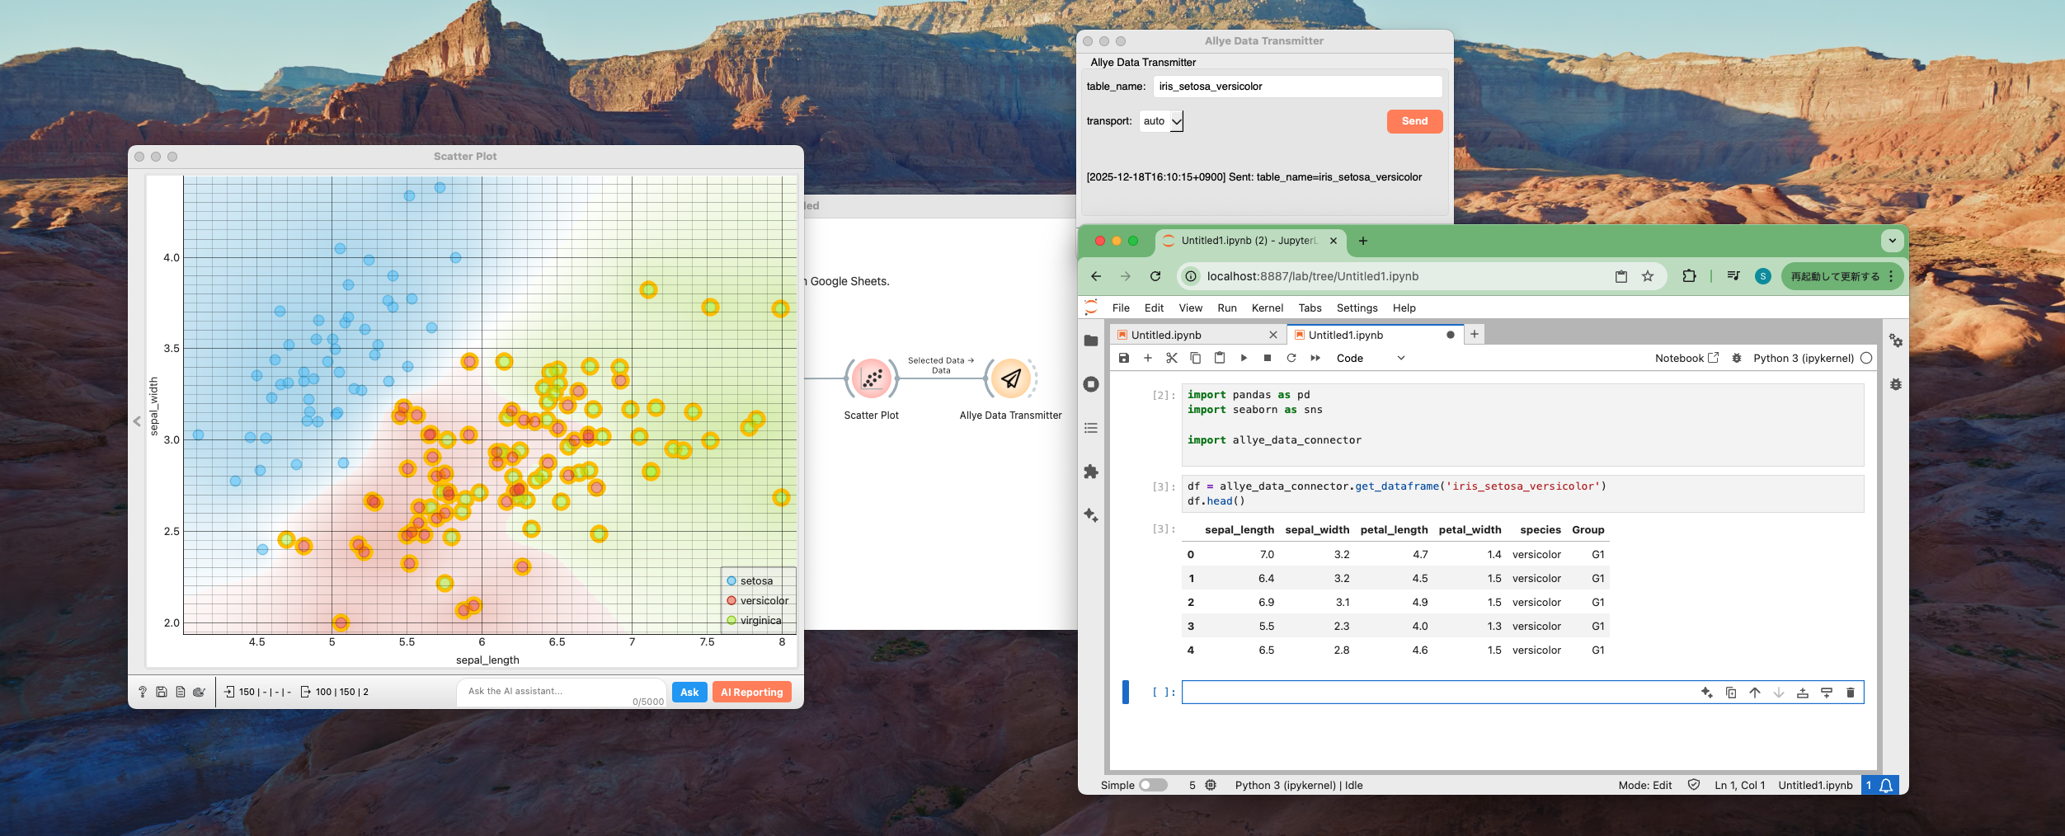The height and width of the screenshot is (836, 2065).
Task: Open the extension manager puzzle icon
Action: tap(1091, 472)
